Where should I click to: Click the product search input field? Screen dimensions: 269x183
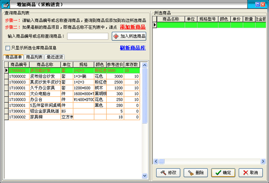pos(88,36)
